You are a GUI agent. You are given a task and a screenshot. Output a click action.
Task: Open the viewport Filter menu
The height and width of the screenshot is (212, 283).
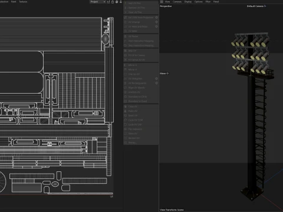coord(208,2)
